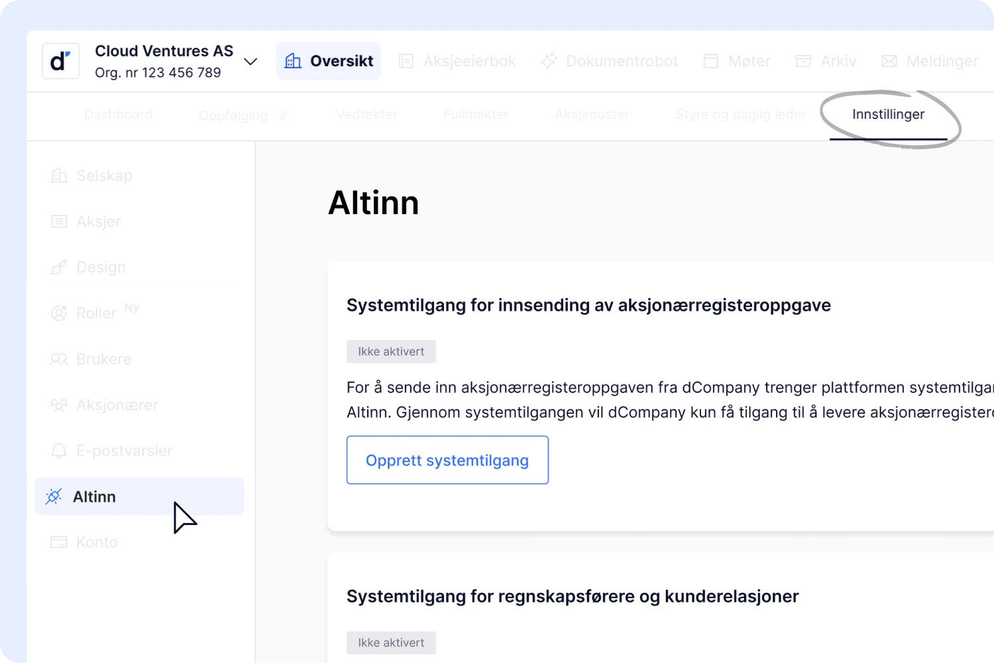Go to the Styre og daglig leder tab
Image resolution: width=994 pixels, height=663 pixels.
(x=740, y=115)
